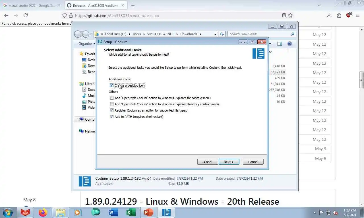Select Users in address breadcrumb
The width and height of the screenshot is (364, 218).
coord(137,34)
